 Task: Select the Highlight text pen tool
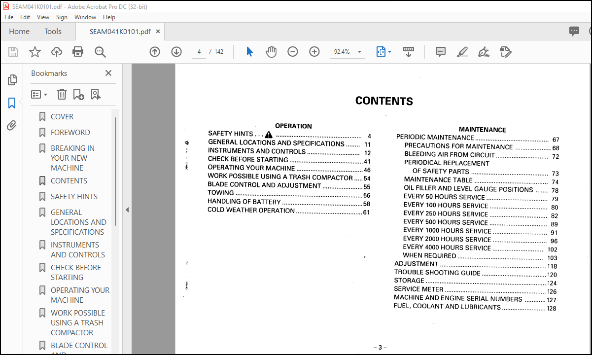tap(462, 52)
